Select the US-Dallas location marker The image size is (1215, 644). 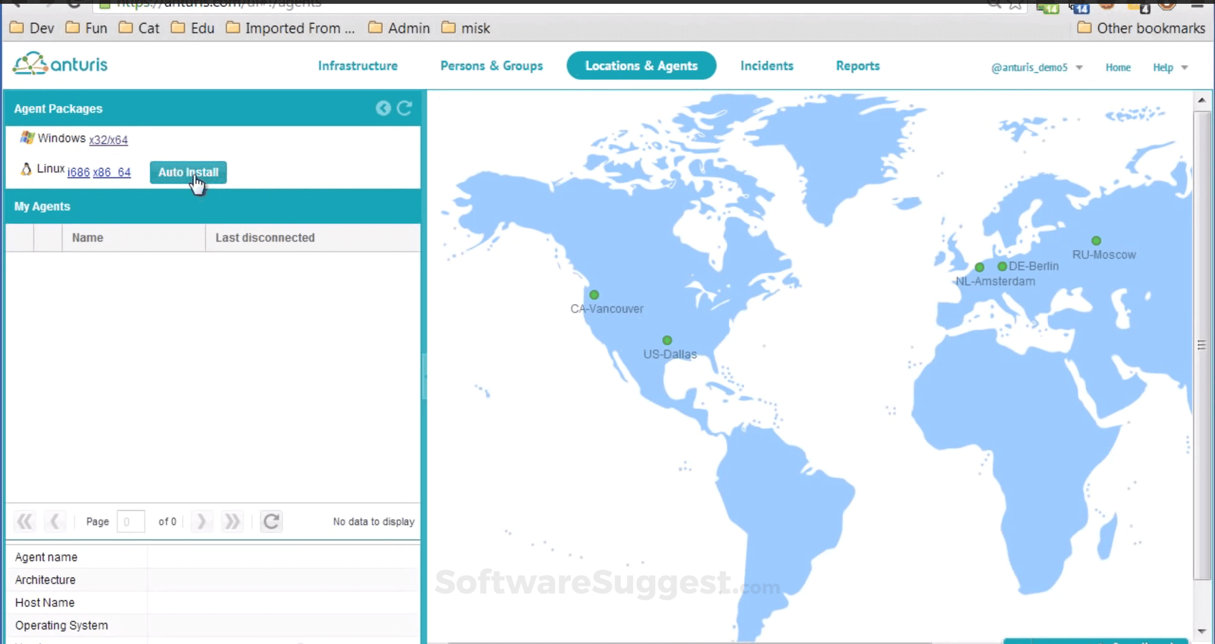pyautogui.click(x=667, y=340)
